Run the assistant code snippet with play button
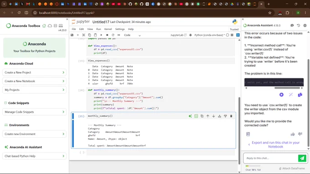The height and width of the screenshot is (174, 310). (x=281, y=95)
